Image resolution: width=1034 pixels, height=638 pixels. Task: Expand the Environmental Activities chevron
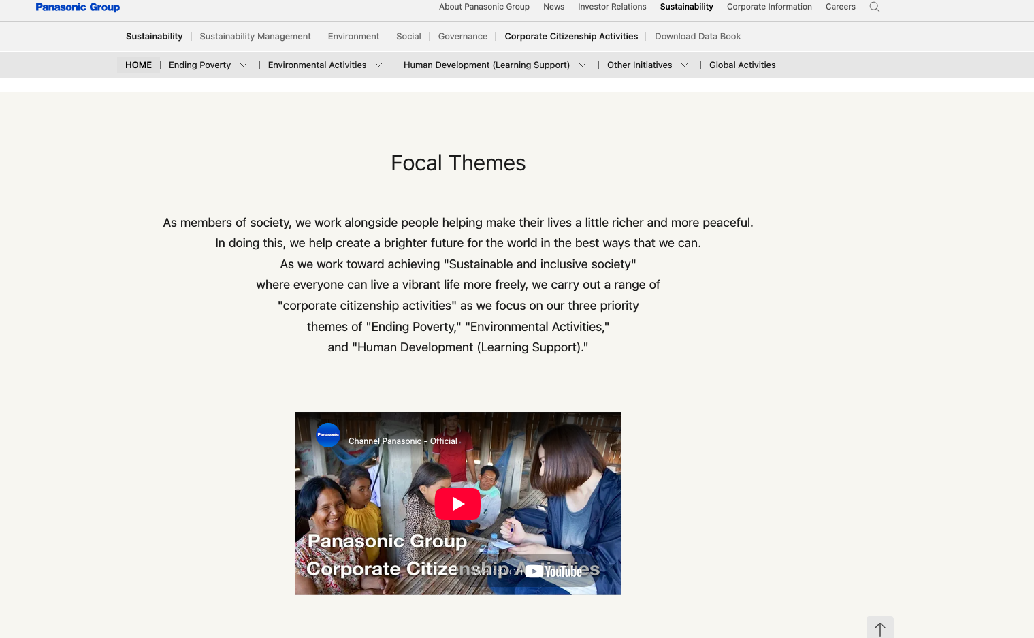[x=378, y=65]
